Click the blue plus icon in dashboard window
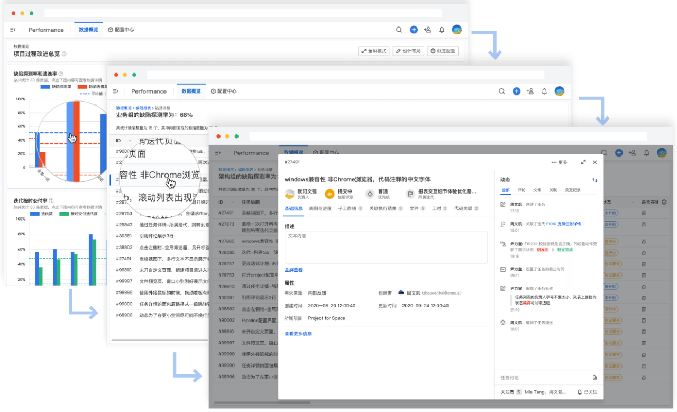 [414, 30]
